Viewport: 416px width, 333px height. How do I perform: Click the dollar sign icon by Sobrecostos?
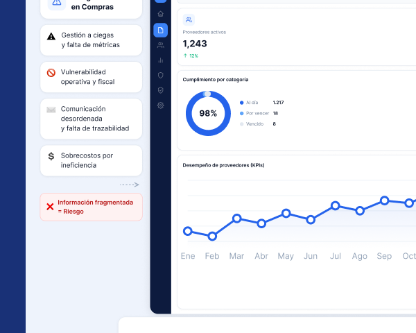pos(51,156)
